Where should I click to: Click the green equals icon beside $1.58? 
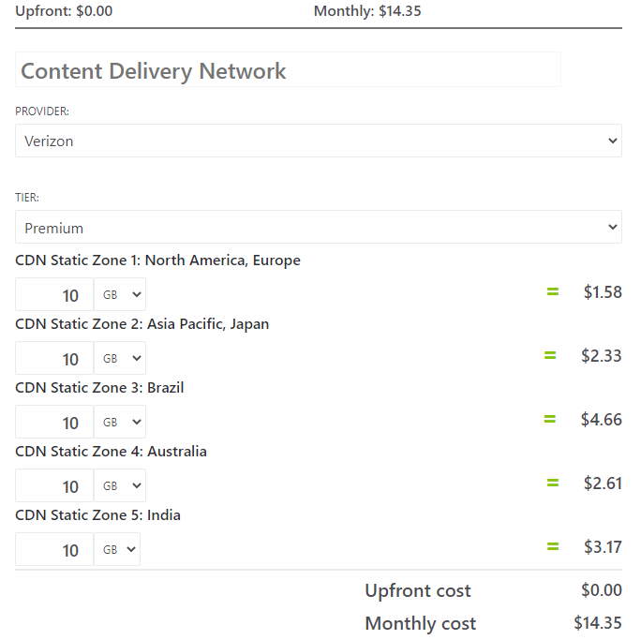[x=553, y=291]
